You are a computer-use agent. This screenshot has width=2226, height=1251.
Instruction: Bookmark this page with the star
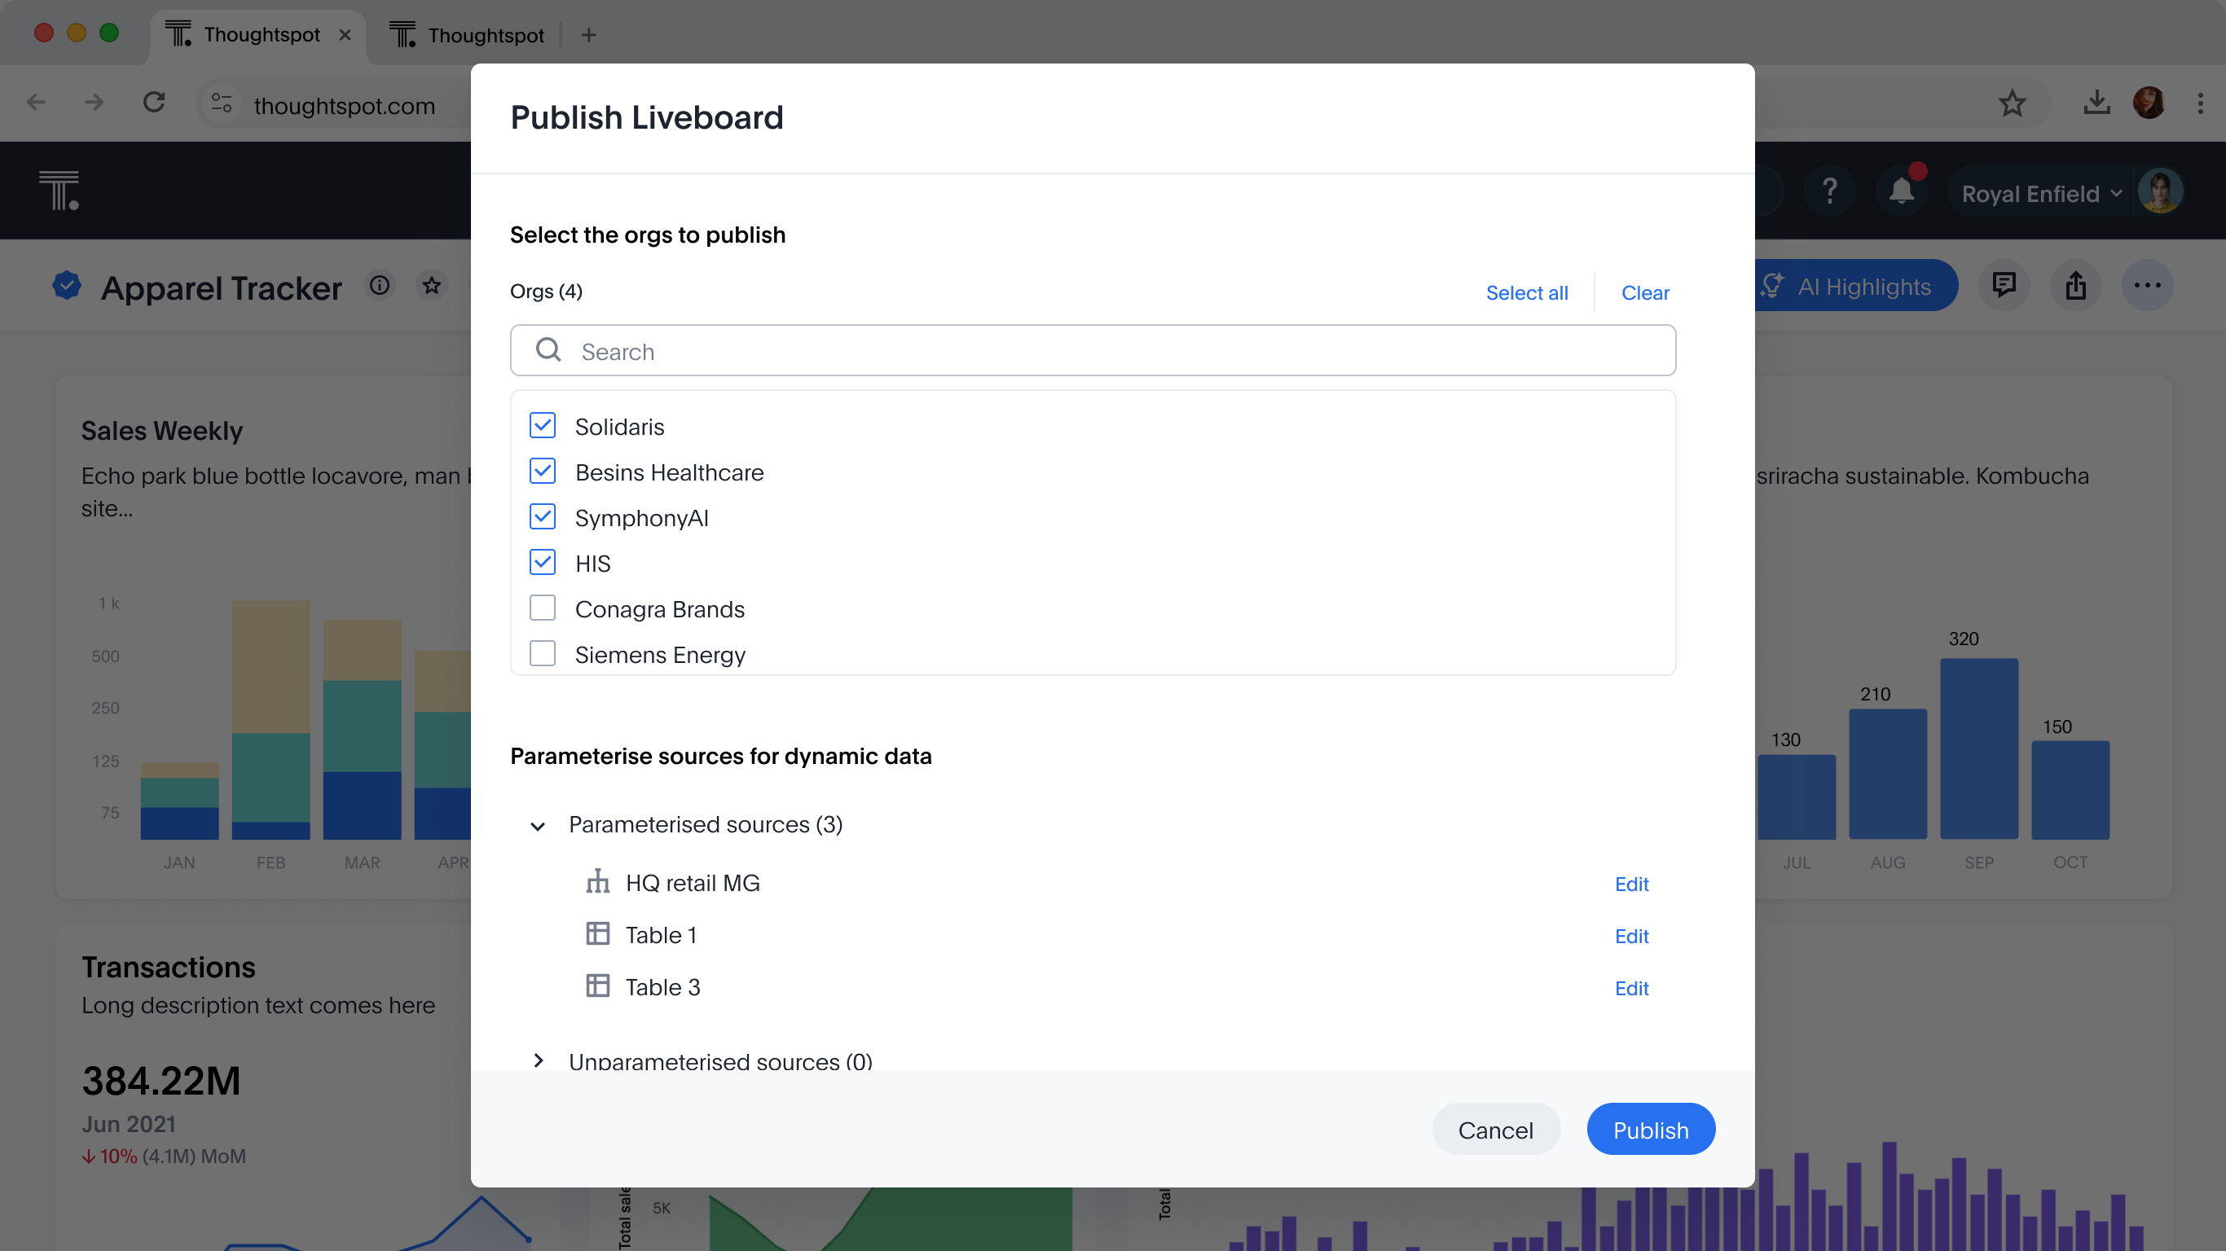tap(2013, 103)
